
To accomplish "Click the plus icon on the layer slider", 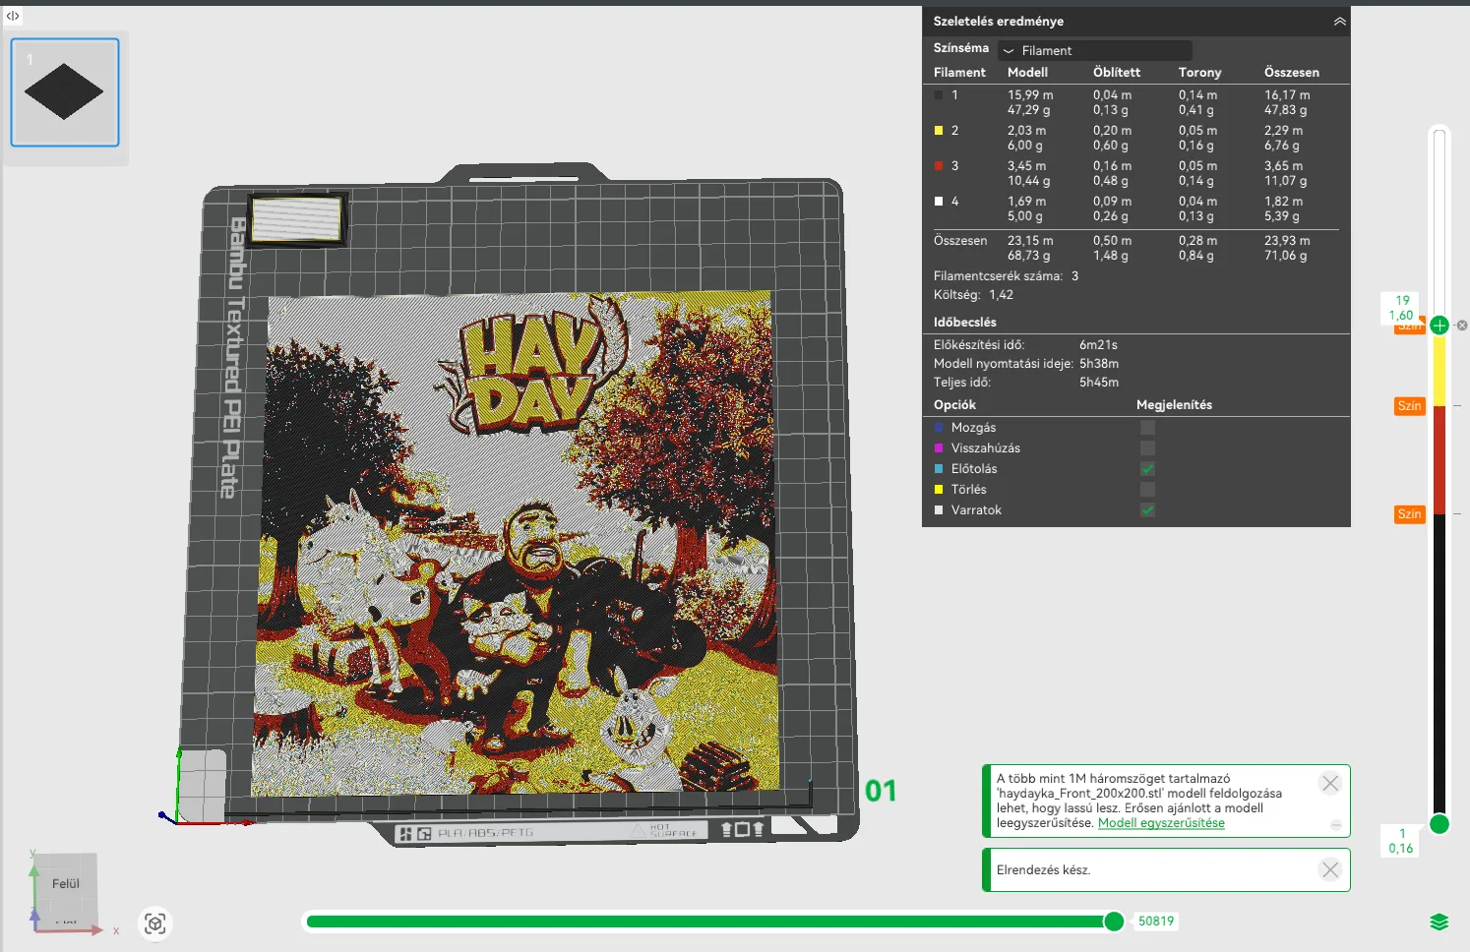I will click(x=1439, y=325).
